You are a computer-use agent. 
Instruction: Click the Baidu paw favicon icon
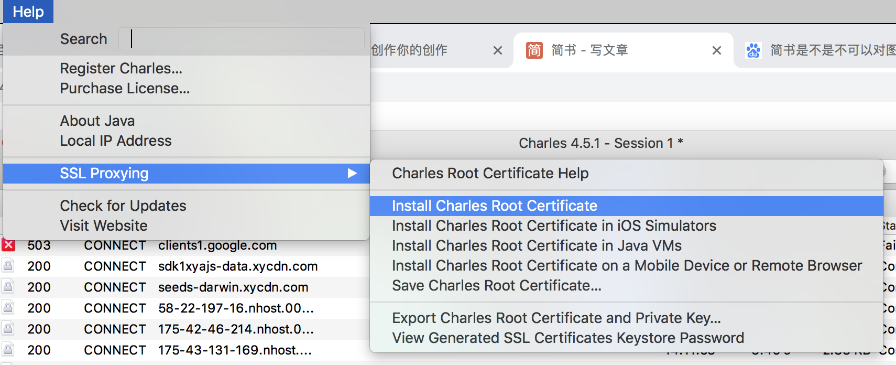click(x=753, y=50)
